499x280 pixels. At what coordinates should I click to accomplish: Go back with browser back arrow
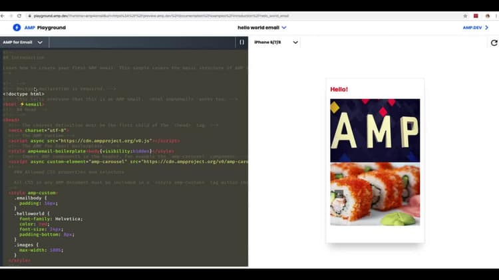pos(3,16)
